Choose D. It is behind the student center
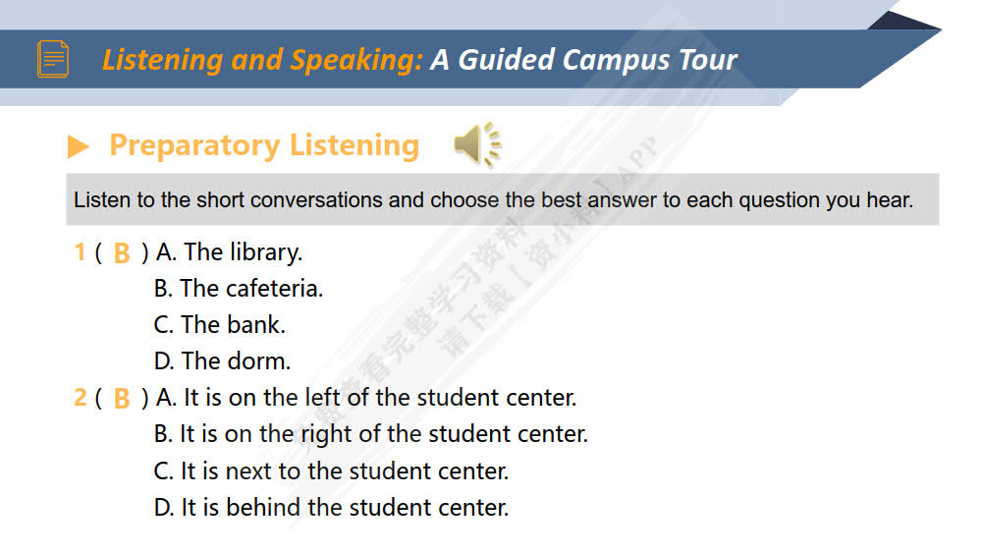This screenshot has width=982, height=553. click(x=332, y=508)
